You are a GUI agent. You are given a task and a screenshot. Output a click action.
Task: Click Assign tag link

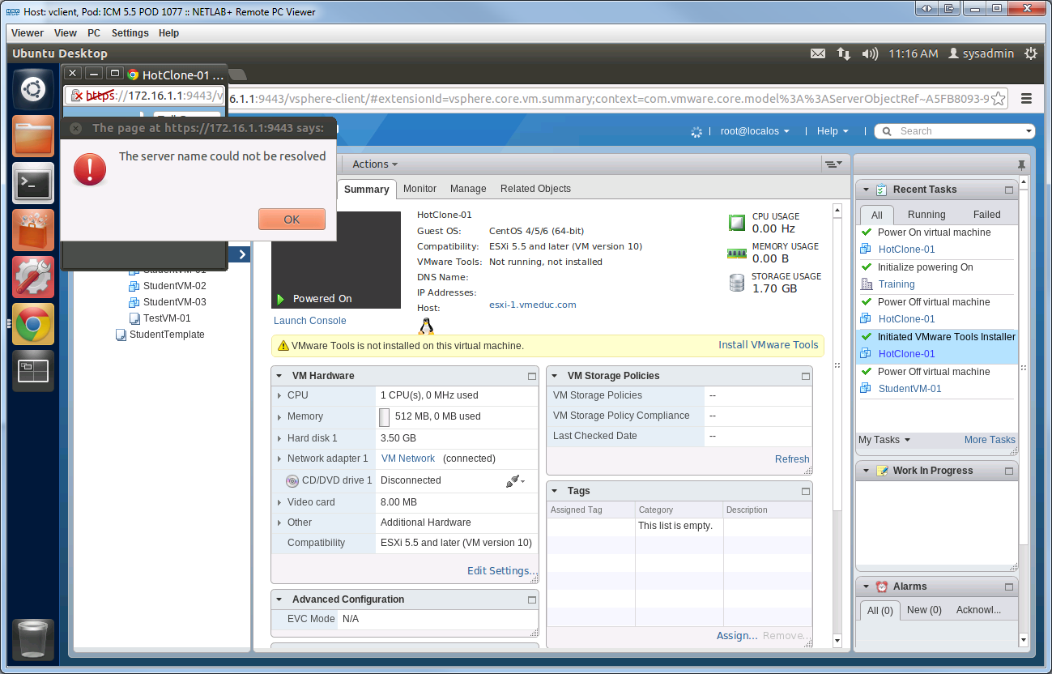737,636
